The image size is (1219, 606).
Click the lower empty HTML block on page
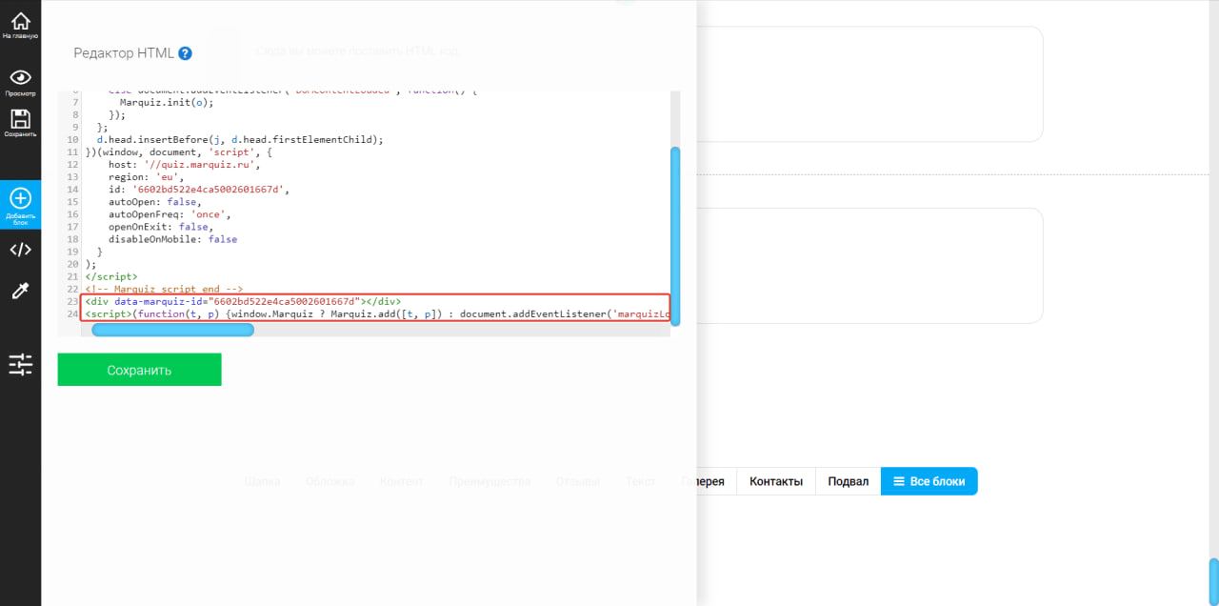pos(869,266)
